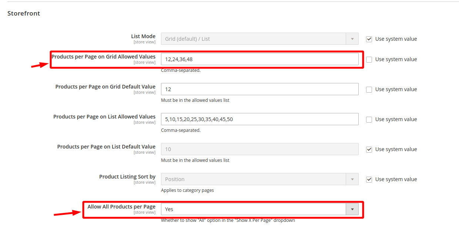Click the Product Listing Sort by label
459x230 pixels.
click(x=127, y=177)
